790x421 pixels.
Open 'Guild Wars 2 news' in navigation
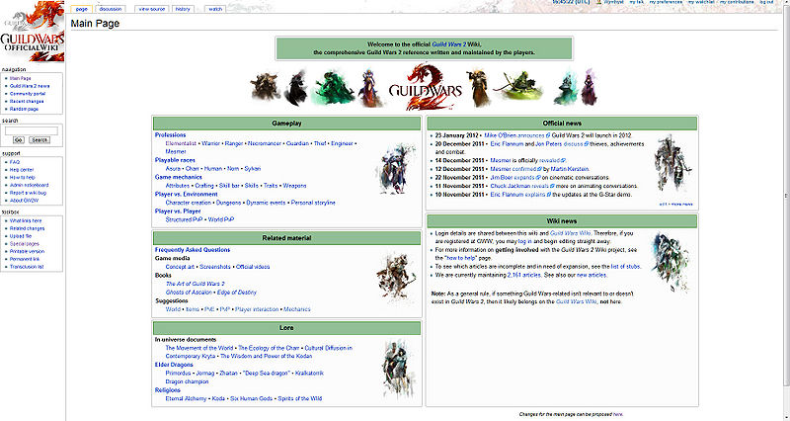(30, 86)
